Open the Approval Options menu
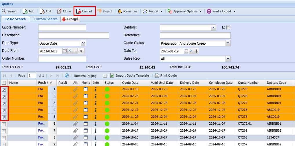 point(184,11)
